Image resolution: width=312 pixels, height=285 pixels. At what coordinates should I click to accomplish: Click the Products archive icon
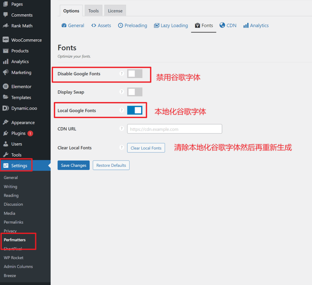coord(6,51)
